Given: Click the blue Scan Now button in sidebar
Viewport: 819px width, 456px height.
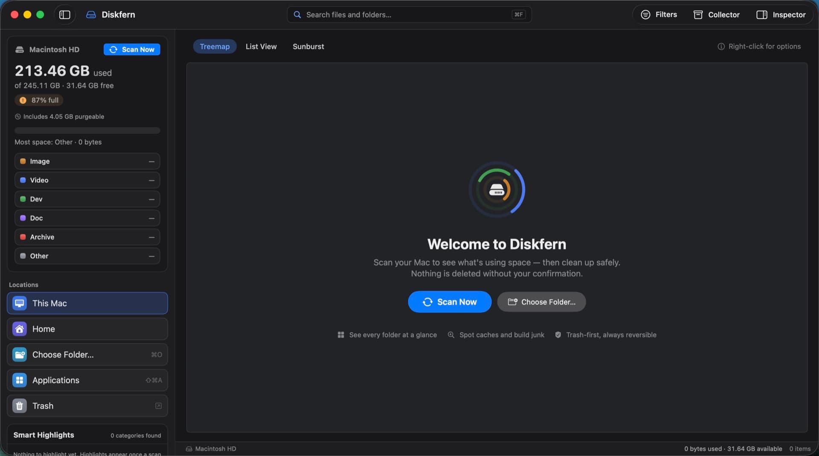Looking at the screenshot, I should [x=132, y=50].
